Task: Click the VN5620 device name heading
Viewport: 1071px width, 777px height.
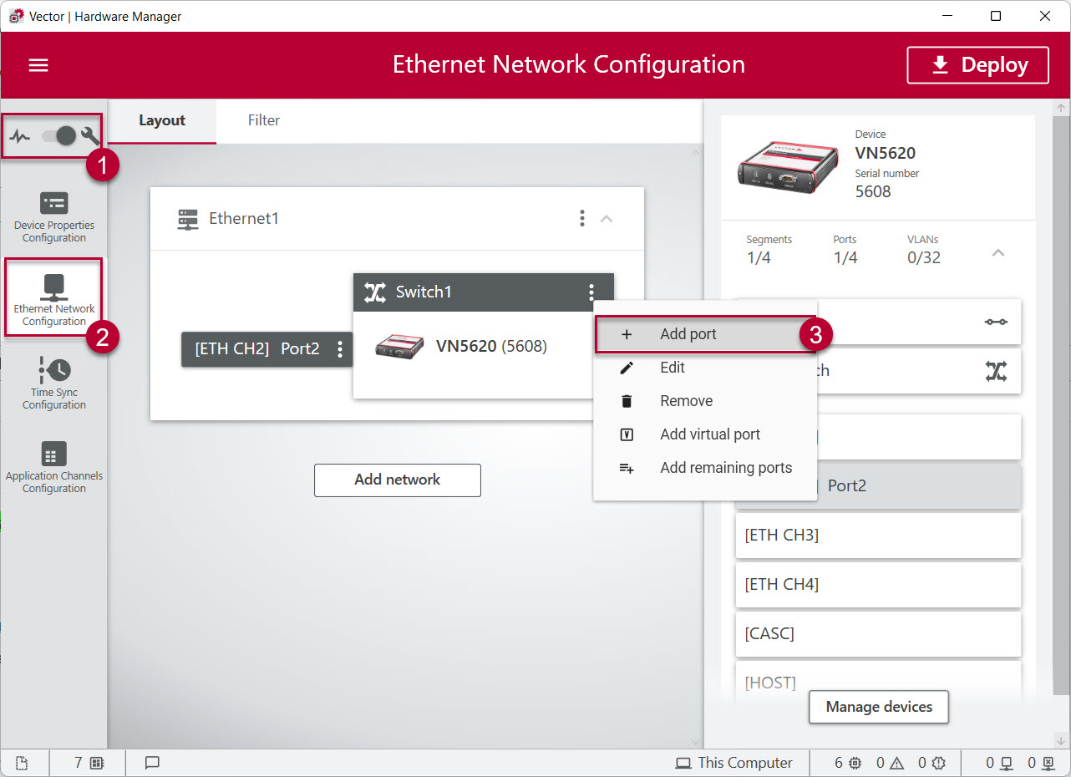Action: click(885, 153)
